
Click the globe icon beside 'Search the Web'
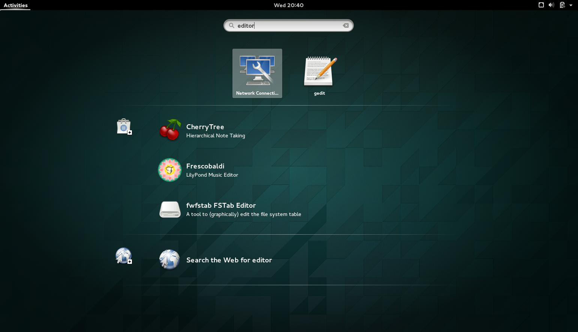169,260
